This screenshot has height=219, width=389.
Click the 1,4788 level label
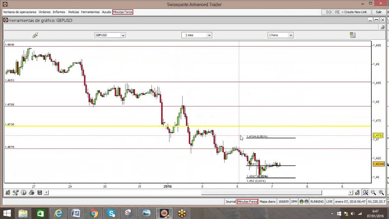click(9, 105)
